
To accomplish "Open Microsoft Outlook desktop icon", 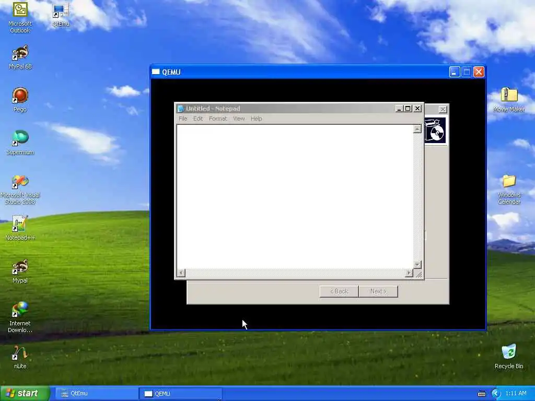I will [x=20, y=17].
